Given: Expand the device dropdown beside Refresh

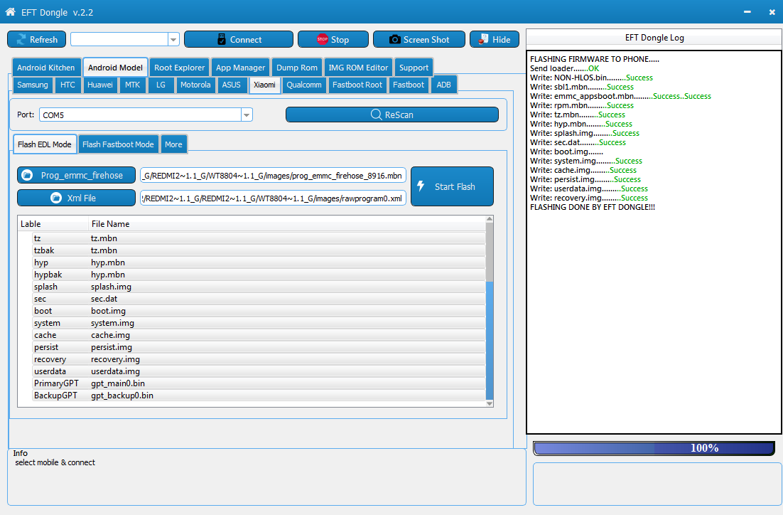Looking at the screenshot, I should [x=173, y=40].
